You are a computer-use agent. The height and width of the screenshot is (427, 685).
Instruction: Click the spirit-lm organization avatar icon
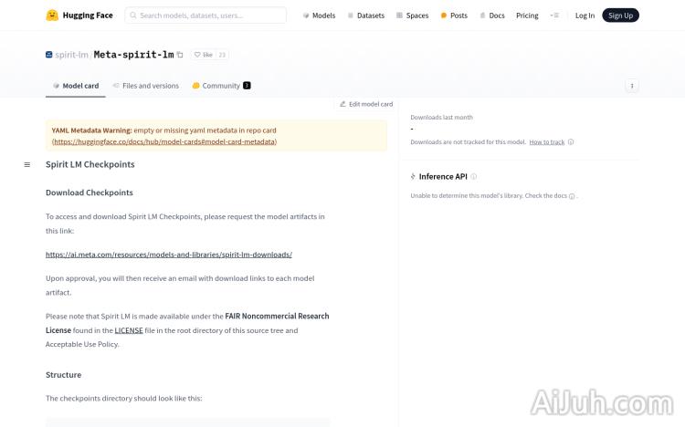point(49,55)
